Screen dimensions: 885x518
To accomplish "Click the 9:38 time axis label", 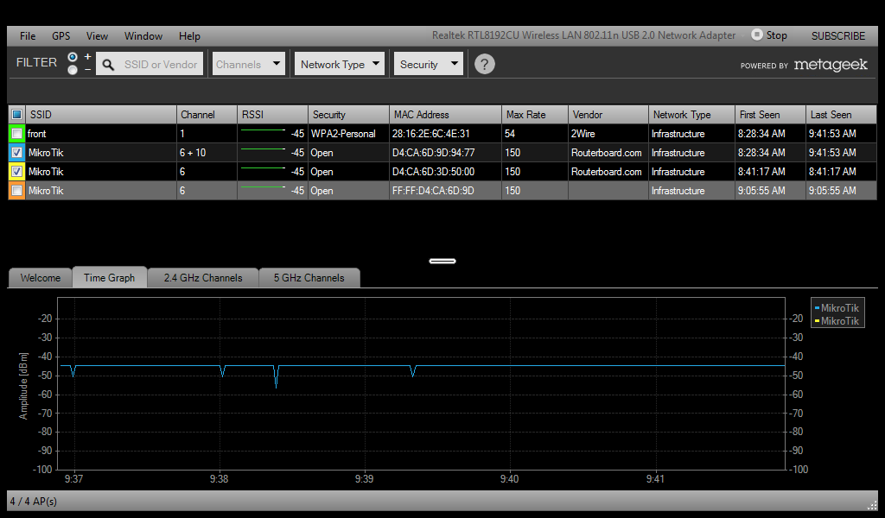I will click(219, 478).
